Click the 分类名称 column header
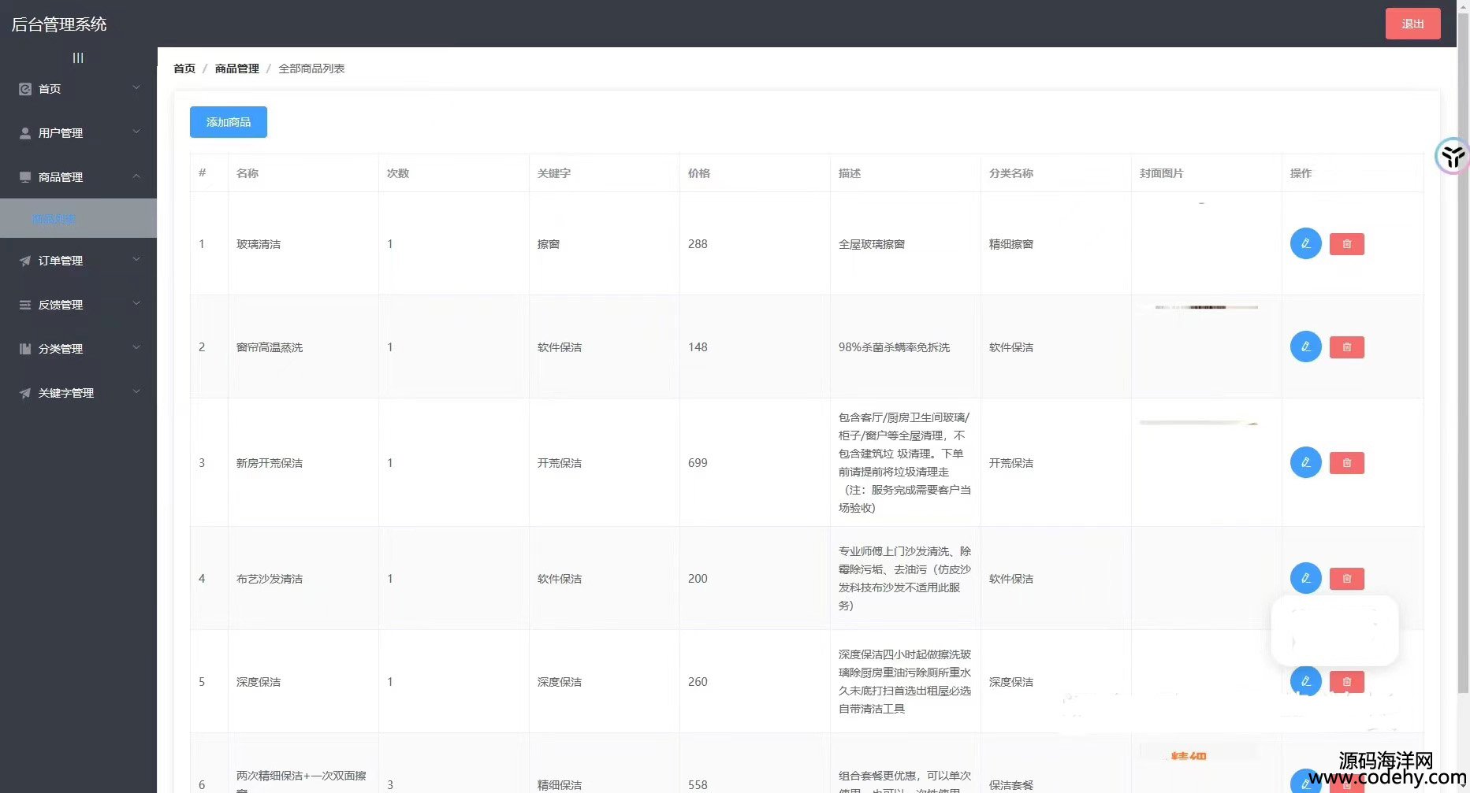 pyautogui.click(x=1011, y=173)
